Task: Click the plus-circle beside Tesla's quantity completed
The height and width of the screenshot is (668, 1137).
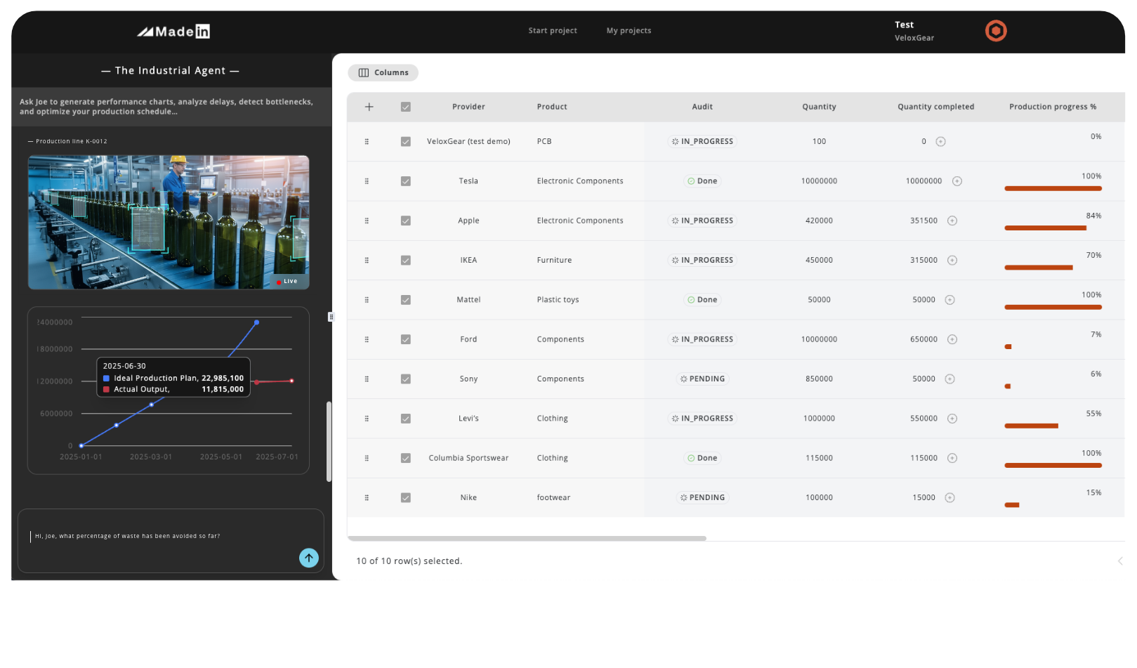Action: 957,181
